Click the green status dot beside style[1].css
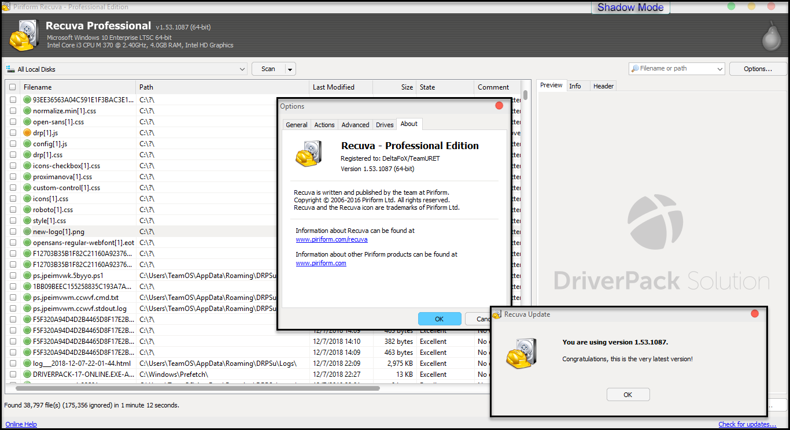This screenshot has height=430, width=790. pyautogui.click(x=27, y=221)
